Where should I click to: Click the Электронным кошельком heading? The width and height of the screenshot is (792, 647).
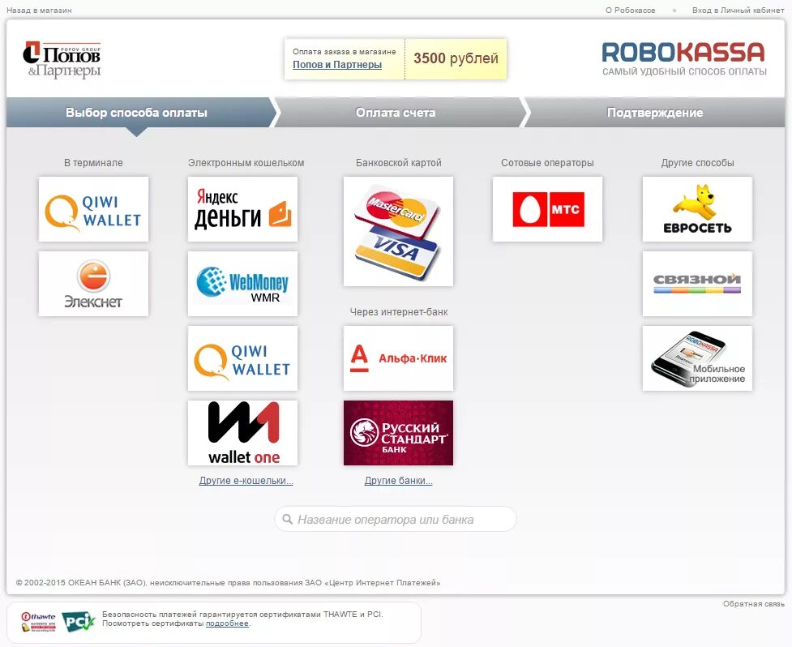(246, 163)
